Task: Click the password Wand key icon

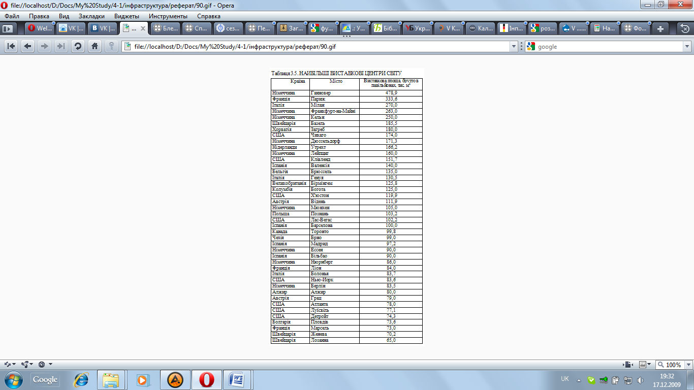Action: [x=111, y=46]
